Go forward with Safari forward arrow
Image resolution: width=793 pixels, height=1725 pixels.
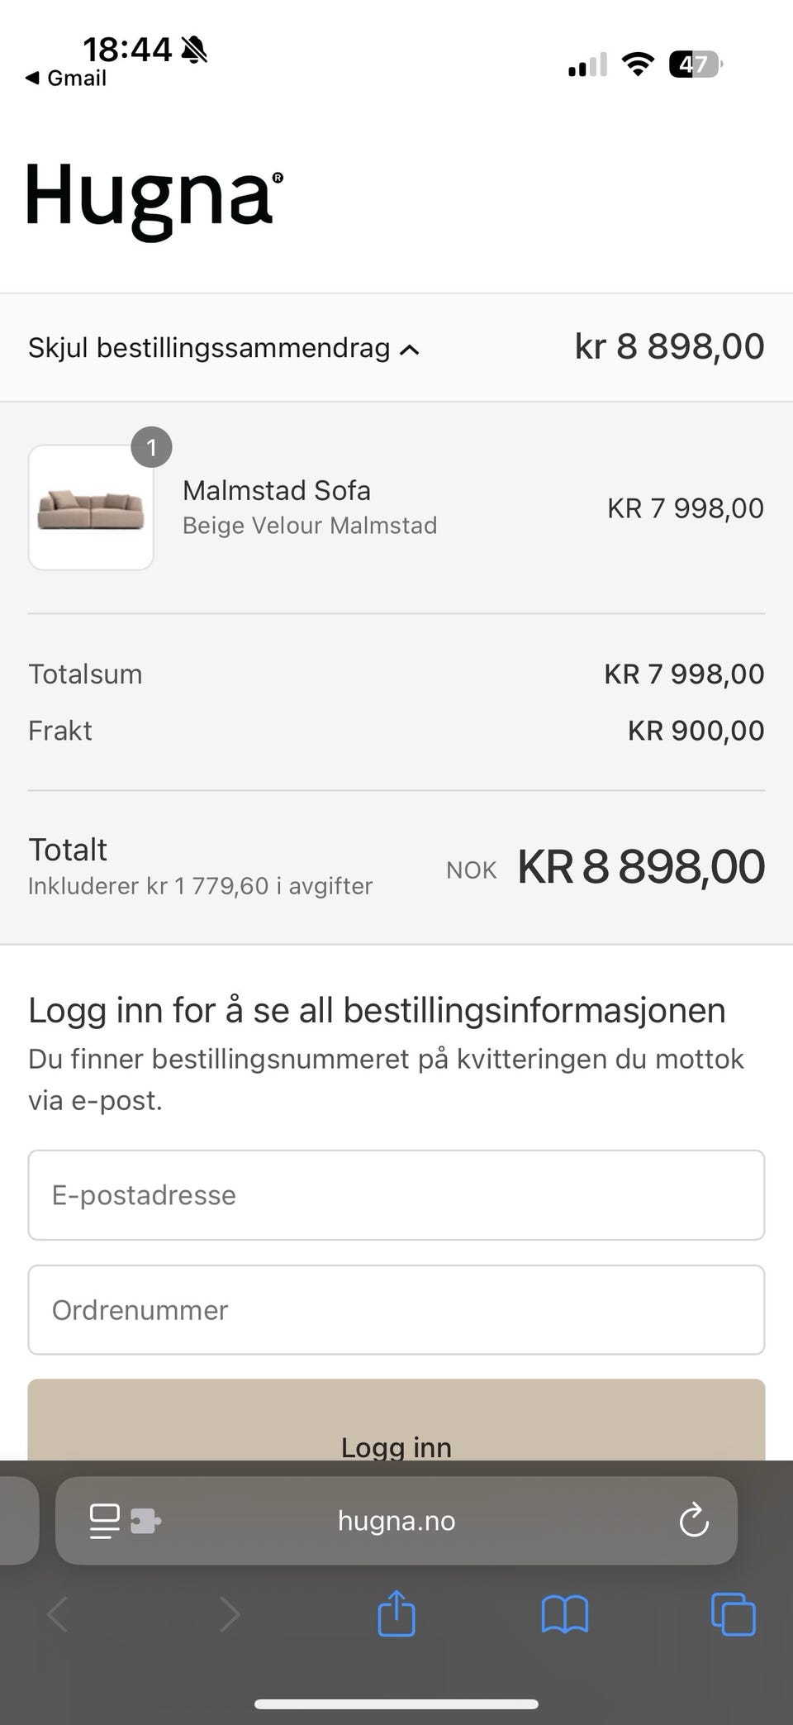(x=229, y=1614)
